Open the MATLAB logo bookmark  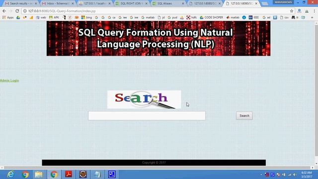tap(233, 17)
